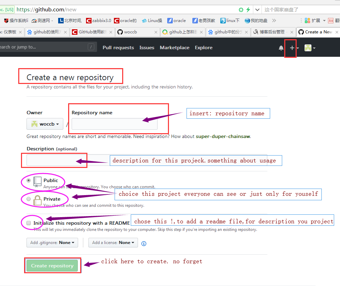Click the Repository name field

coord(115,124)
